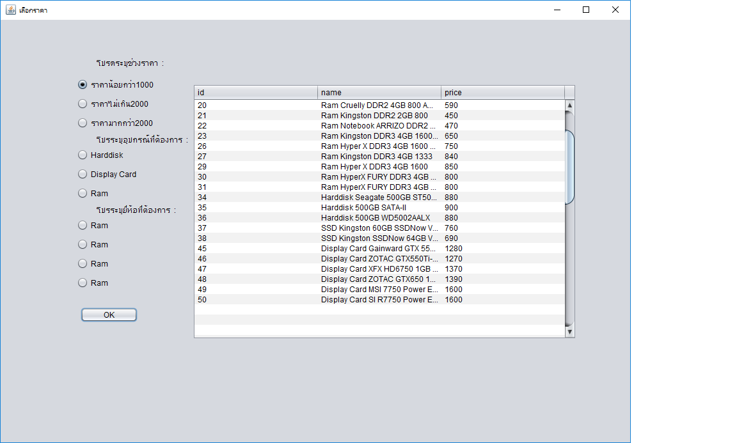
Task: Select row Ram Cruelly DDR2 4GB 800
Action: pos(379,105)
